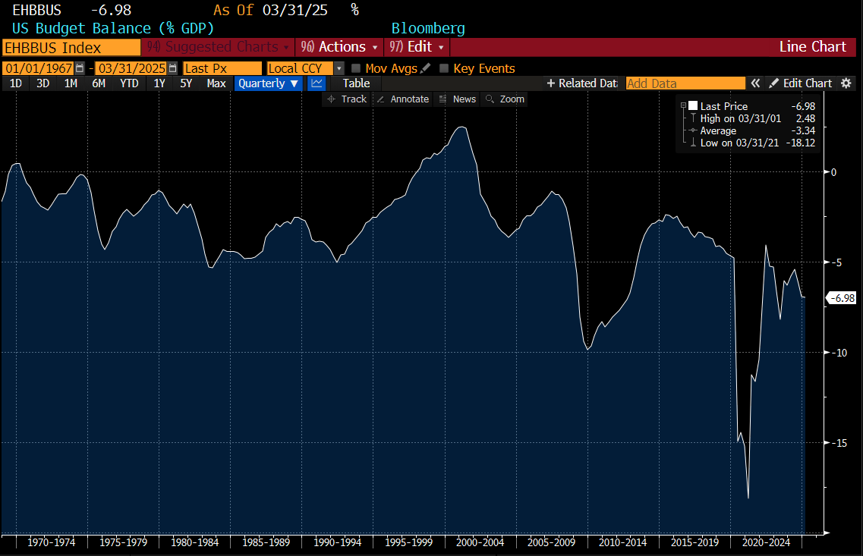Click the Related Data button
Screen dimensions: 863x556
[581, 83]
